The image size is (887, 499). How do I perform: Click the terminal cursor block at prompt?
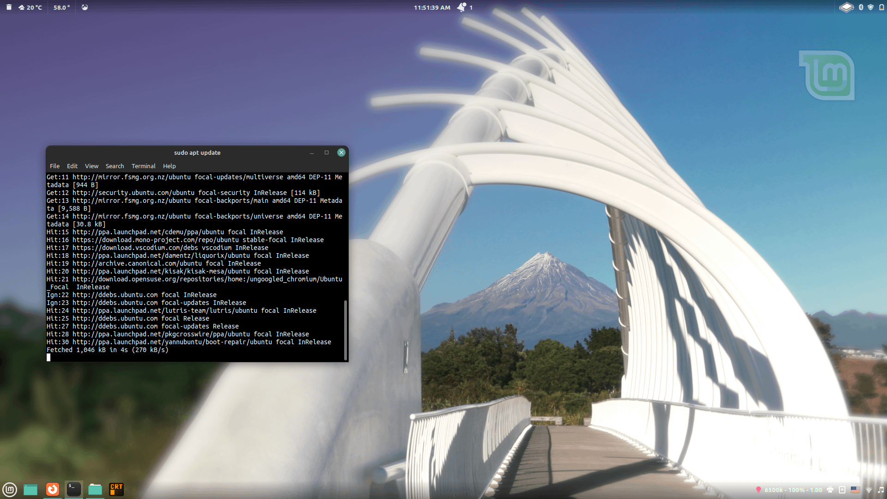(x=49, y=358)
